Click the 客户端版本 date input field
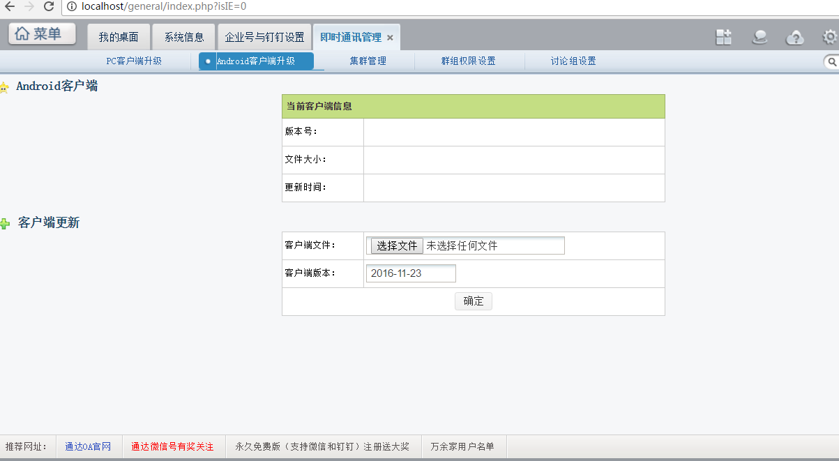The image size is (839, 461). [x=411, y=273]
